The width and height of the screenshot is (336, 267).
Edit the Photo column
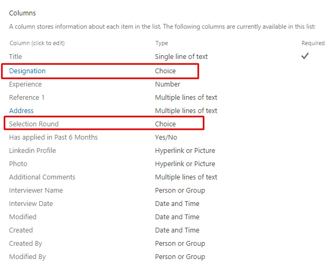(18, 164)
